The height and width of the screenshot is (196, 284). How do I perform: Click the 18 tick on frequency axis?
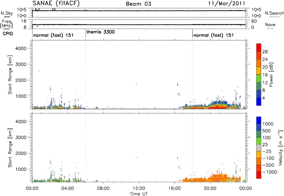point(24,21)
